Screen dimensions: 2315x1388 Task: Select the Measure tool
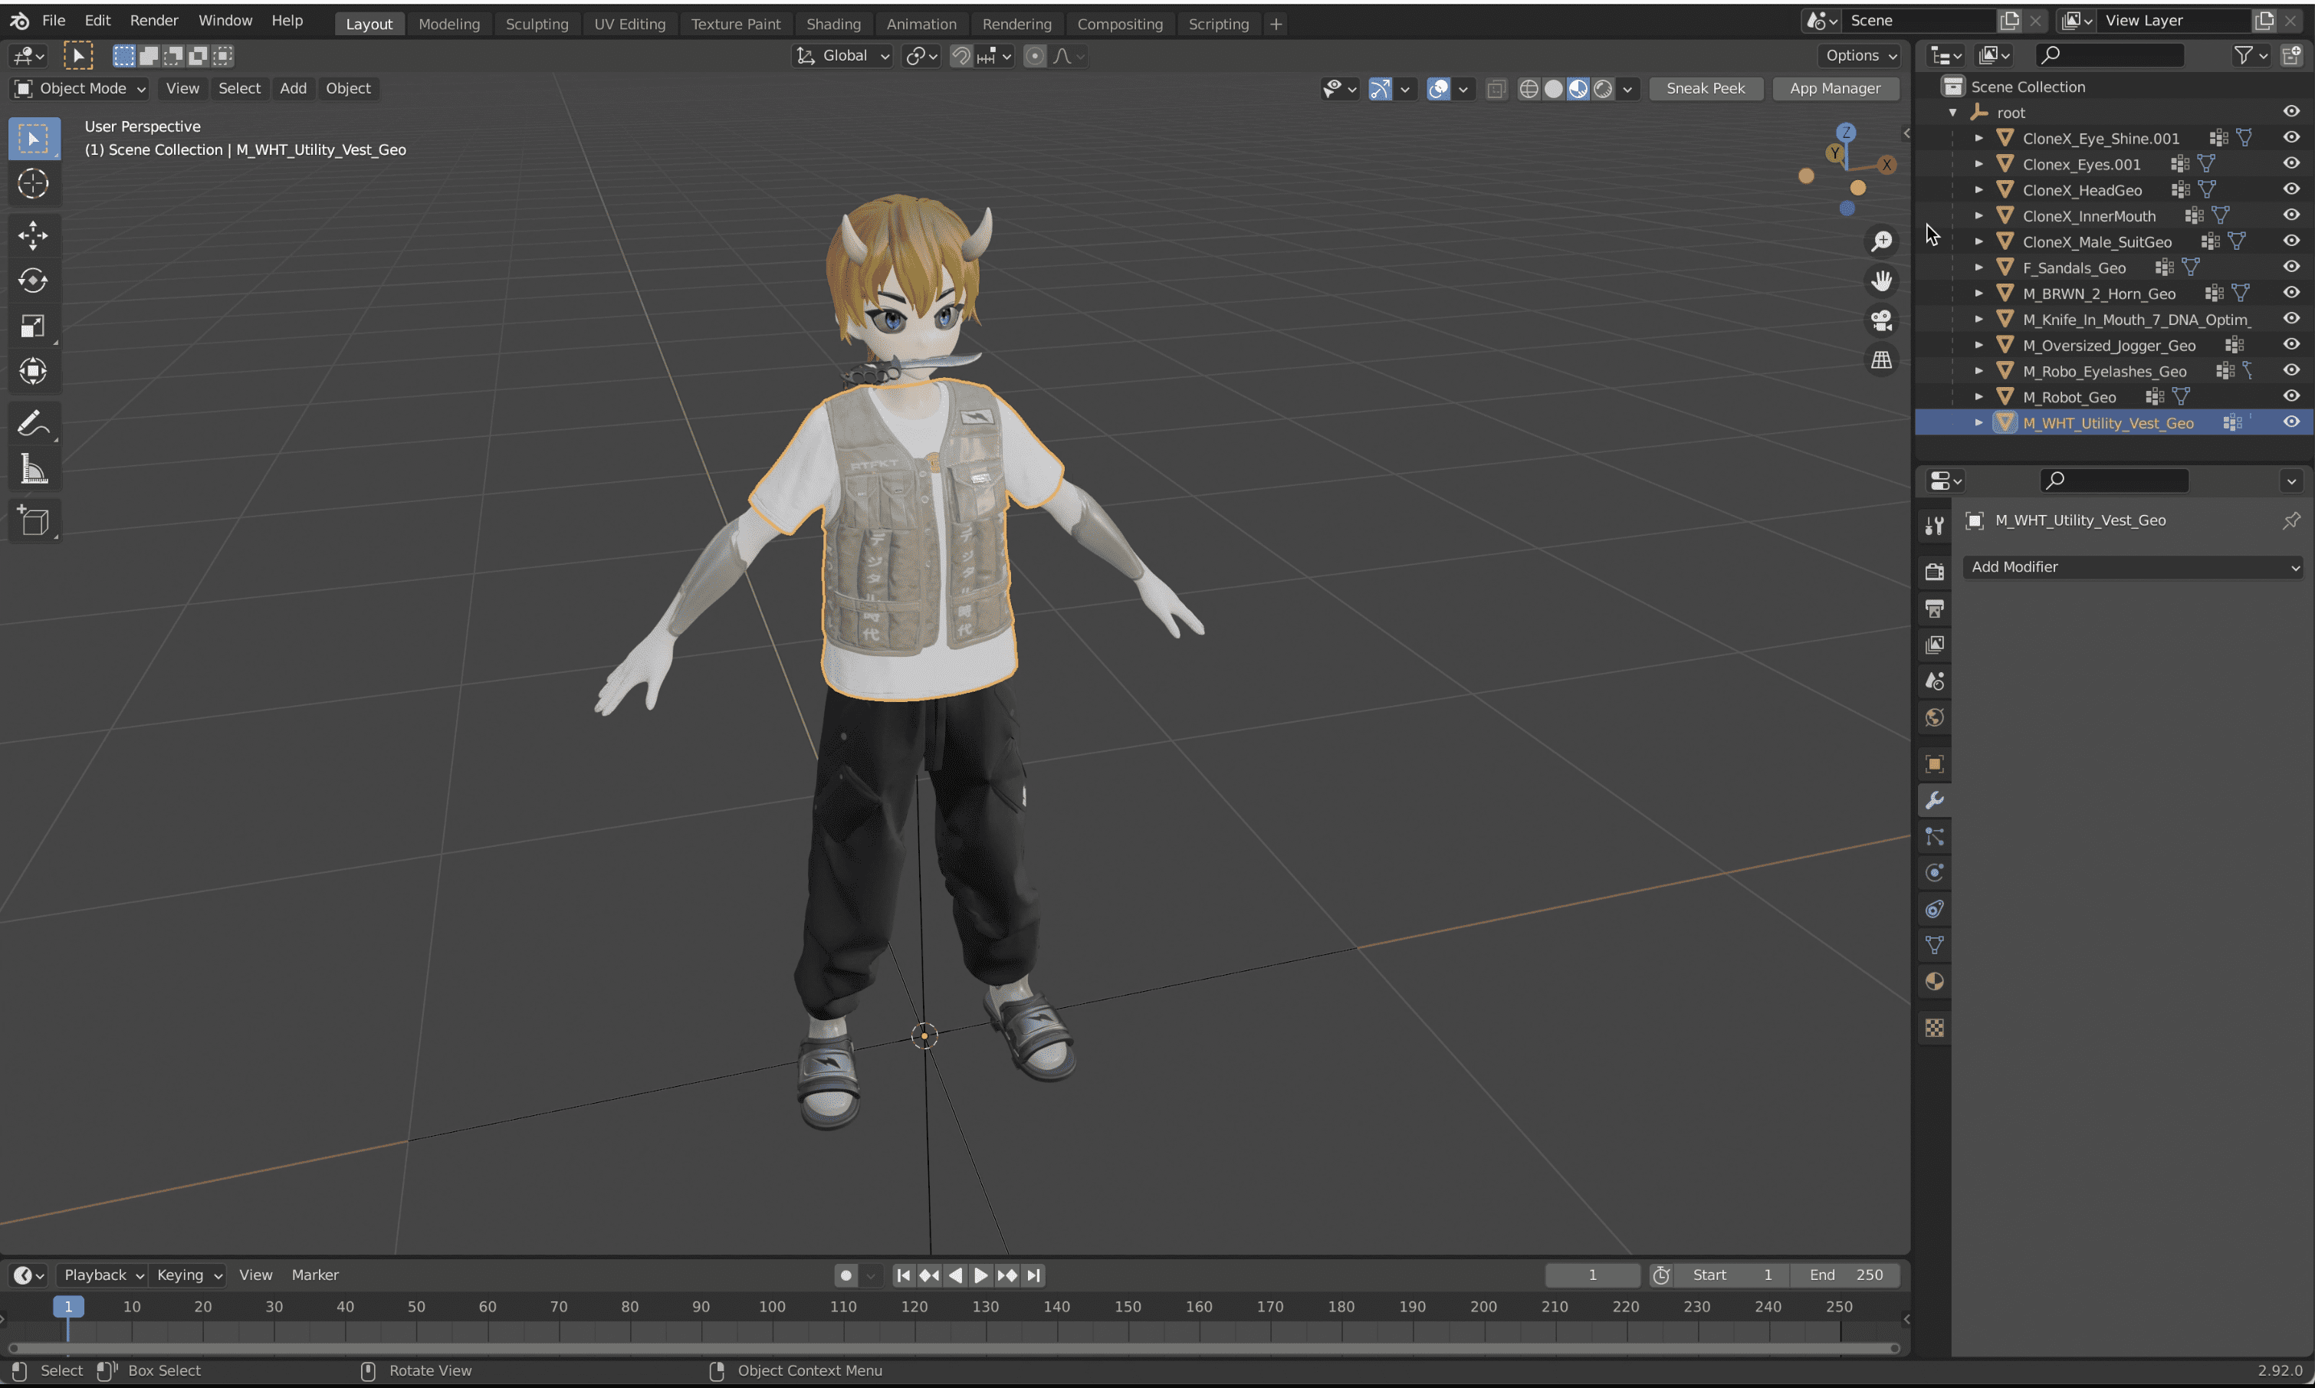[34, 470]
